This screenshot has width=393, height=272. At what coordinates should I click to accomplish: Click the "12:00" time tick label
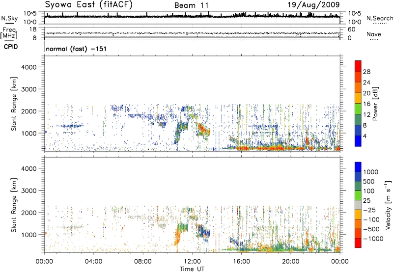click(x=192, y=262)
